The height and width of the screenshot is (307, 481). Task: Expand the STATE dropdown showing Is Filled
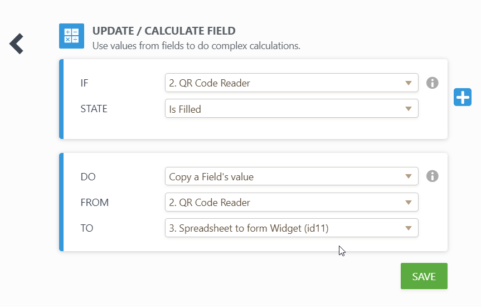point(291,109)
